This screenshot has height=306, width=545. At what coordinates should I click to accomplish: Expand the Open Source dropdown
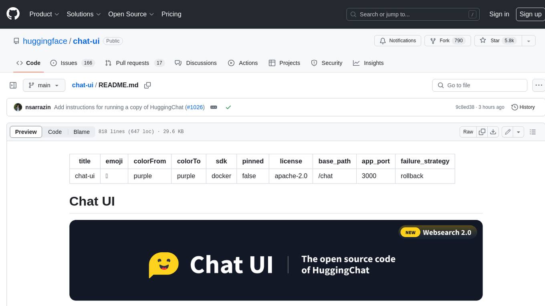click(131, 14)
